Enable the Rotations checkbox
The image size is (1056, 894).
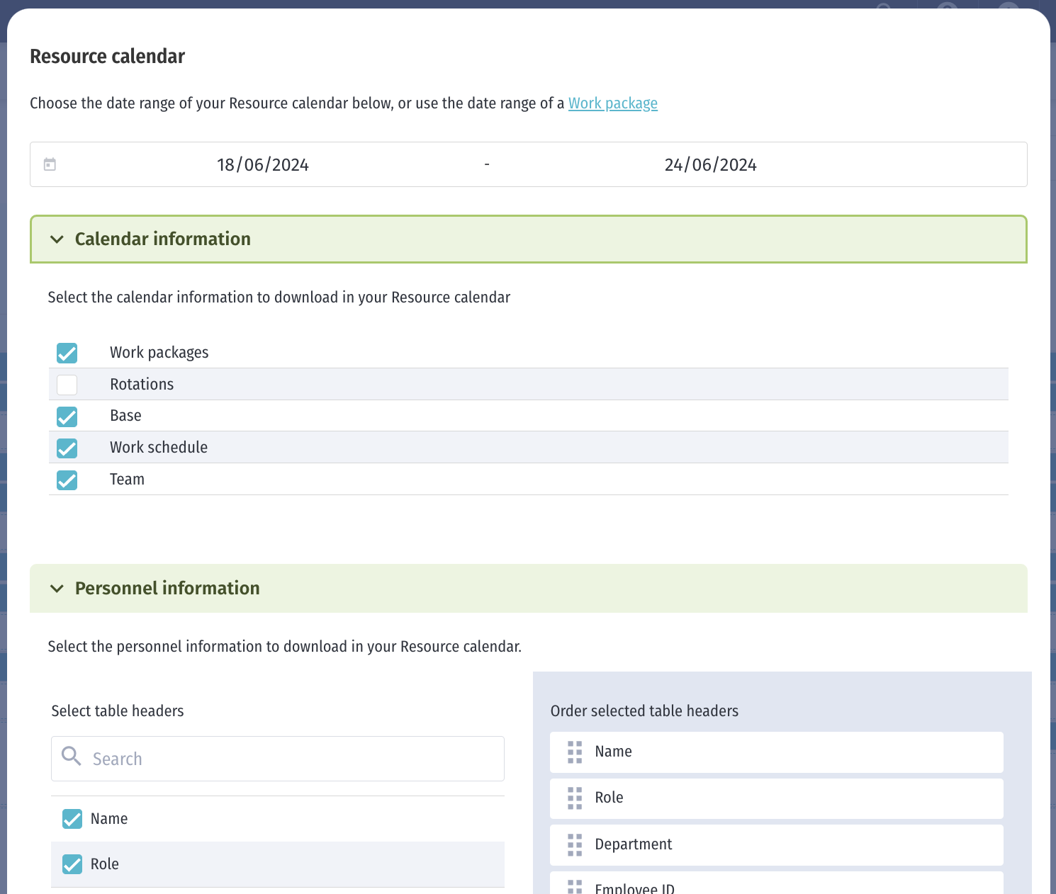click(x=67, y=385)
